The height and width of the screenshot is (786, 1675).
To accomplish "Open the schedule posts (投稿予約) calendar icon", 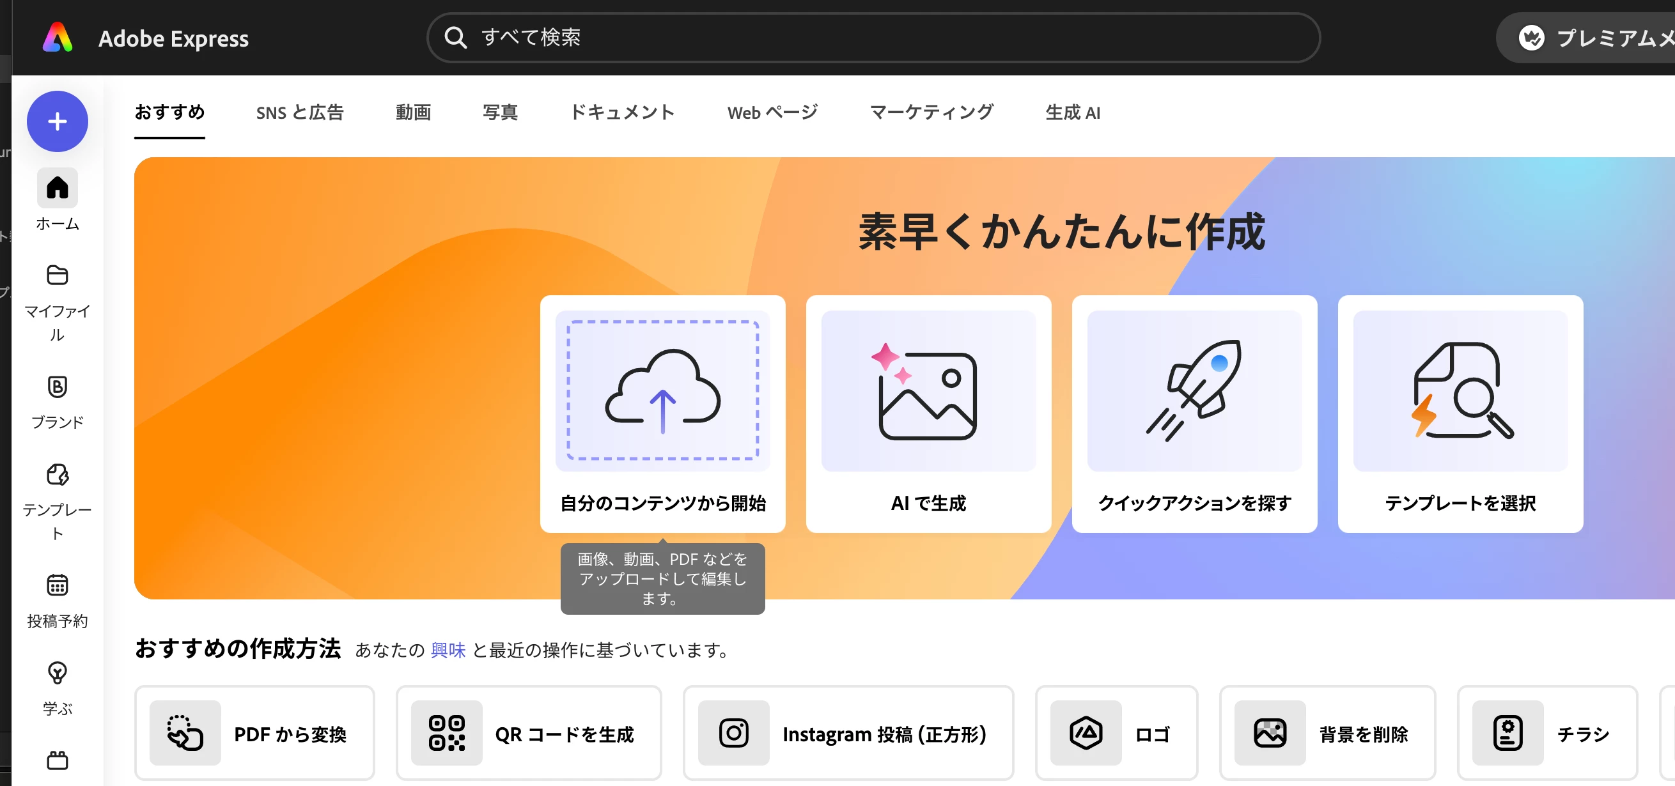I will coord(58,585).
